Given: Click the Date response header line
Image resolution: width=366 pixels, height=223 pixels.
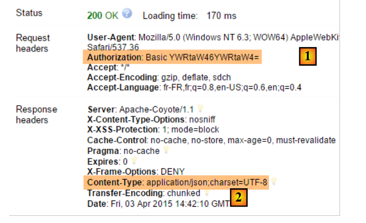Looking at the screenshot, I should point(159,204).
